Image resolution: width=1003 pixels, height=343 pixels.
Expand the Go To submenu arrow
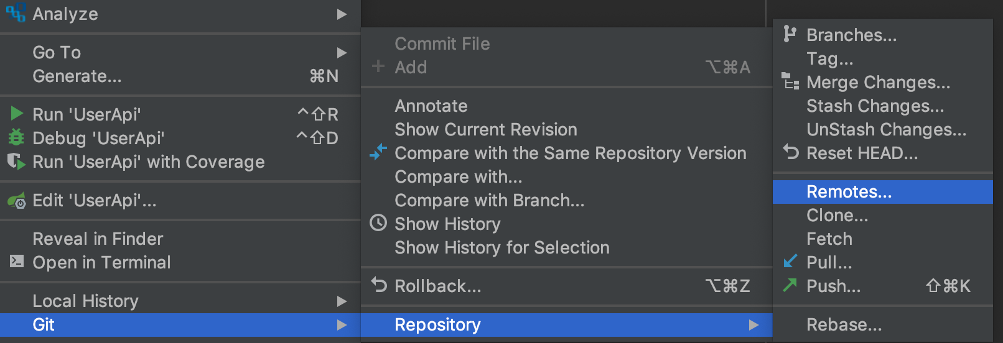(x=342, y=52)
